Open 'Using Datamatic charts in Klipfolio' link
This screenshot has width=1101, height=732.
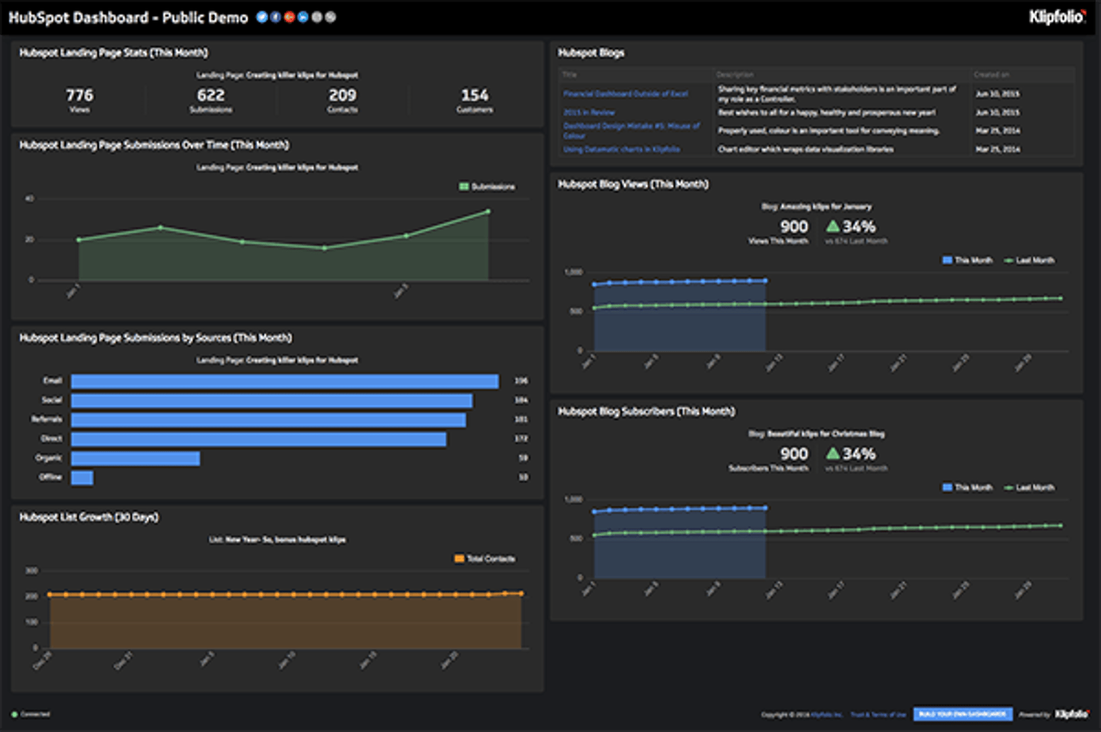click(621, 149)
